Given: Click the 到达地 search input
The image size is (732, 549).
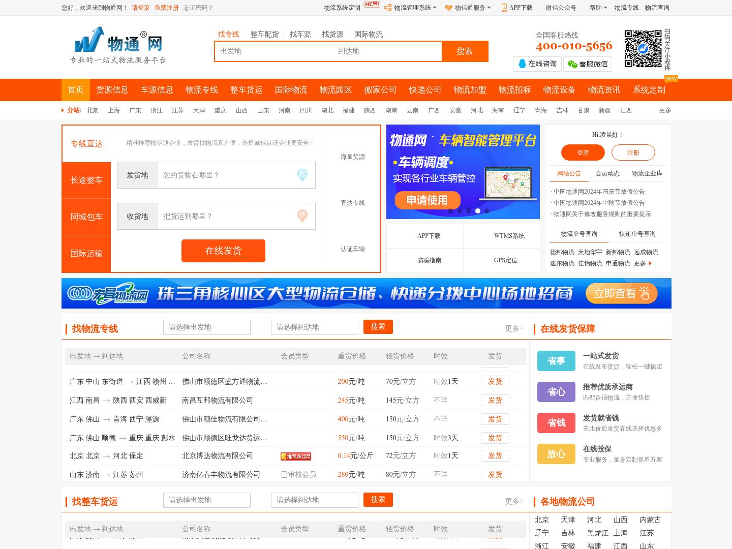Looking at the screenshot, I should tap(387, 51).
